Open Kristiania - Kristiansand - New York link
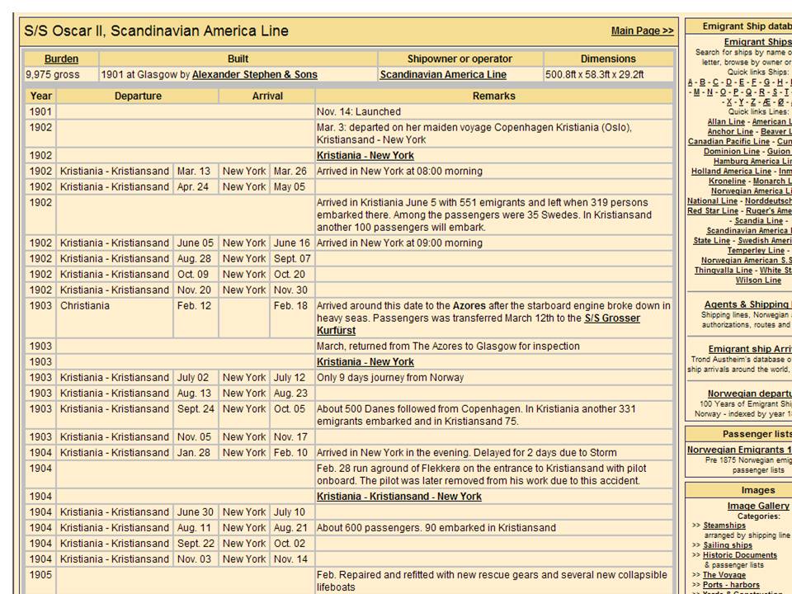 point(399,497)
